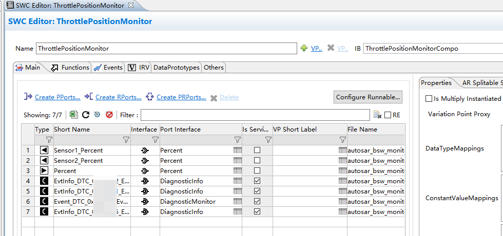503x236 pixels.
Task: Click the interface icon in Sensor1_Percent row
Action: 145,151
